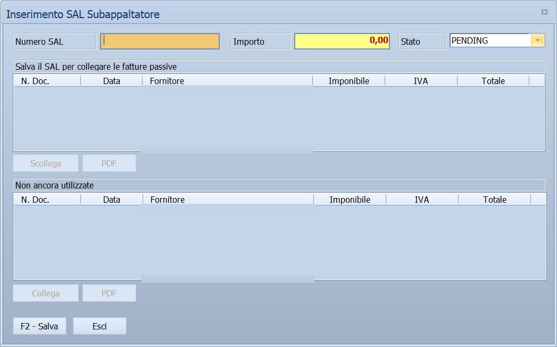This screenshot has width=557, height=347.
Task: Sort linked invoices table by IVA
Action: tap(421, 81)
